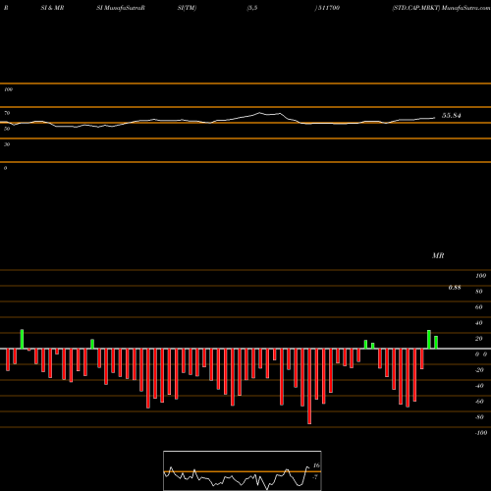491x491 pixels.
Task: Click the -100 label on MR axis
Action: click(x=481, y=433)
